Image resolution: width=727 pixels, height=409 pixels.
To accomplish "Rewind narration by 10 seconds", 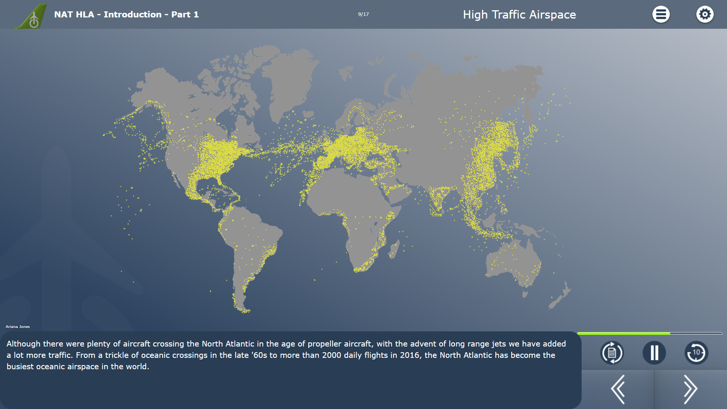I will coord(696,353).
